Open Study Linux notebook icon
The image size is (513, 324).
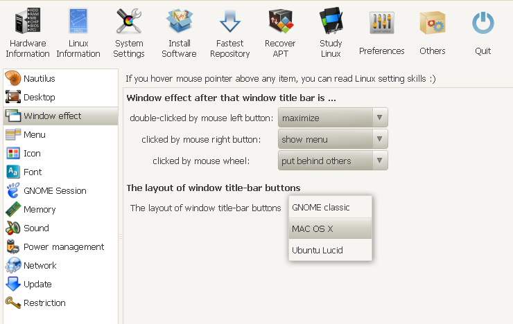click(331, 21)
